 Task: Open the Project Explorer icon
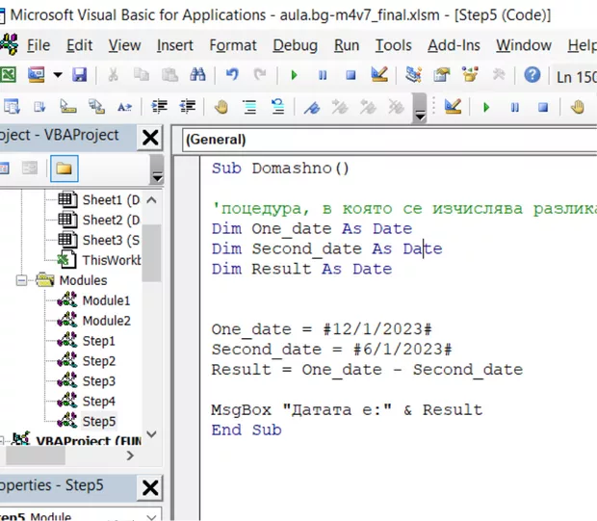click(x=414, y=75)
